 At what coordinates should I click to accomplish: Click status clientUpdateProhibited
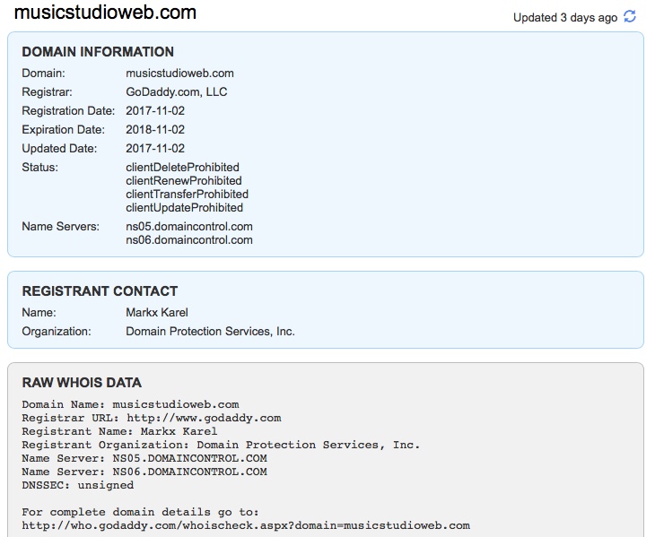[184, 207]
